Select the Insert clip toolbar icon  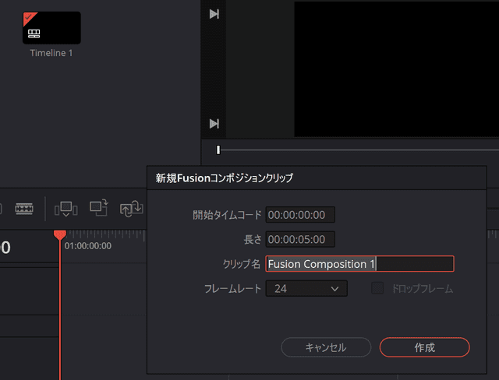(x=65, y=209)
